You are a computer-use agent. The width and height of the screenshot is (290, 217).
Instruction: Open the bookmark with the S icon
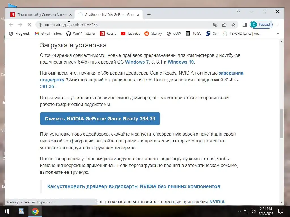click(212, 34)
